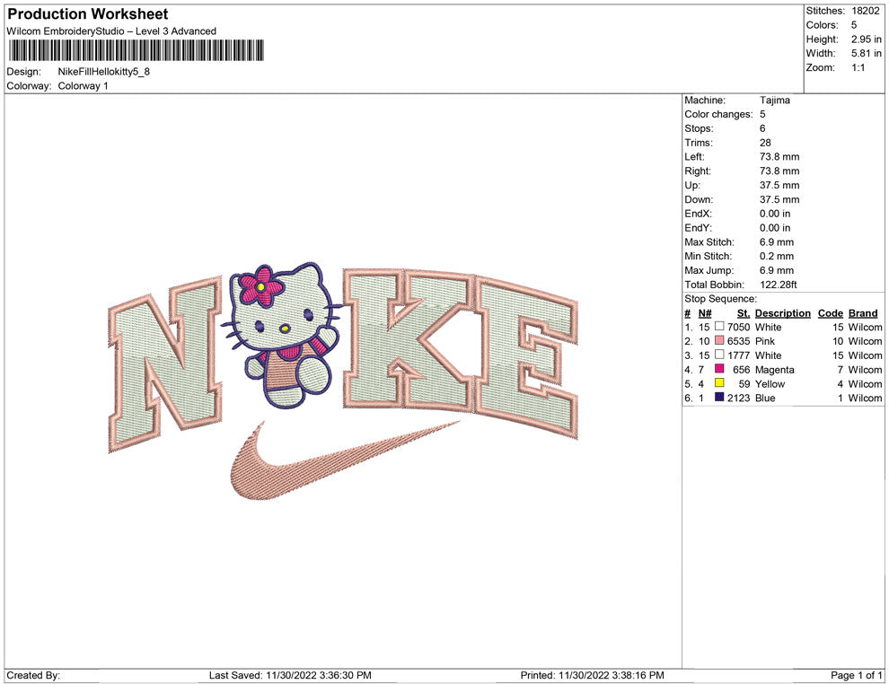Click the Height value 2.95 in
The image size is (889, 684).
(866, 39)
